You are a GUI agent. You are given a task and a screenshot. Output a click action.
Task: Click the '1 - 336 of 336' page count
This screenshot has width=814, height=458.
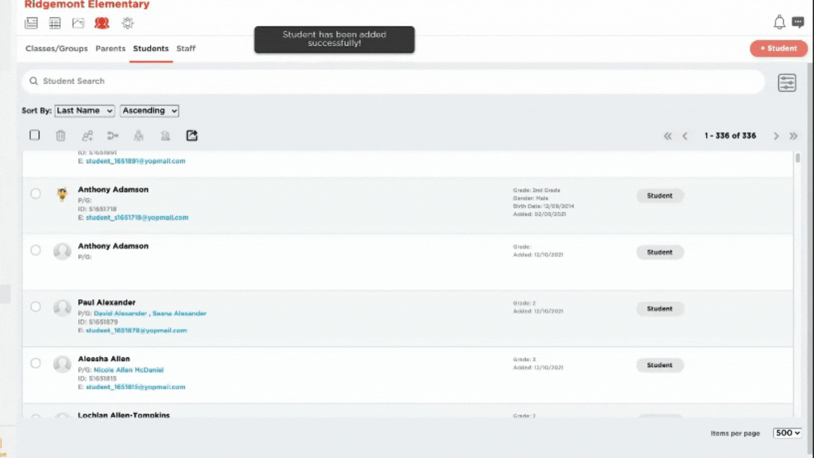tap(730, 136)
